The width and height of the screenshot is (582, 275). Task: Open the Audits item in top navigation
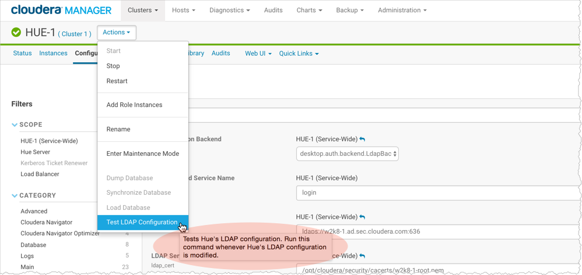pos(273,10)
